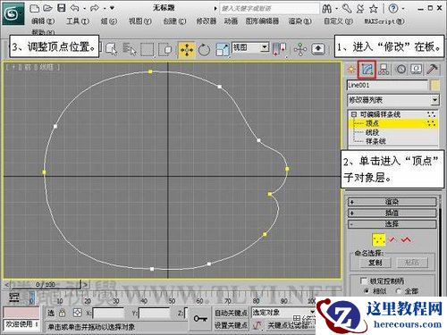Click the next frame arrow on time slider
Screen dimensions: 447x335
(x=85, y=285)
